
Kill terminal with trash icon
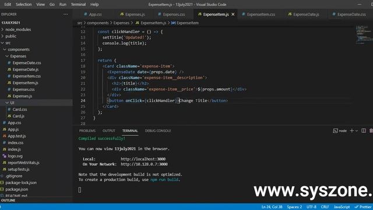point(371,131)
